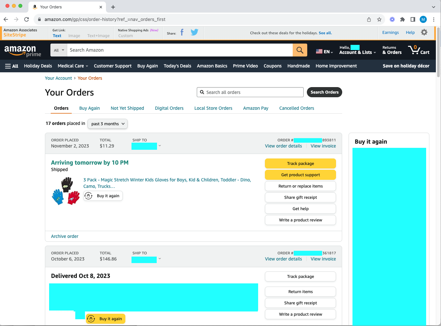
Task: Click the Search Amazon input box
Action: pos(180,50)
